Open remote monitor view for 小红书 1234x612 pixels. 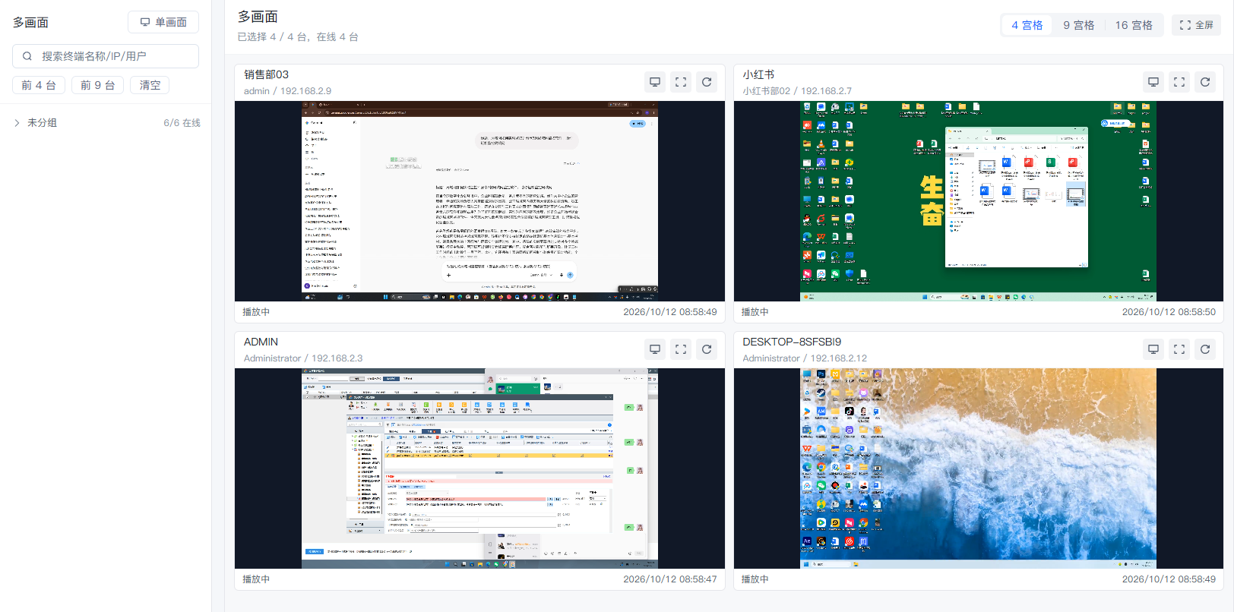[1153, 82]
